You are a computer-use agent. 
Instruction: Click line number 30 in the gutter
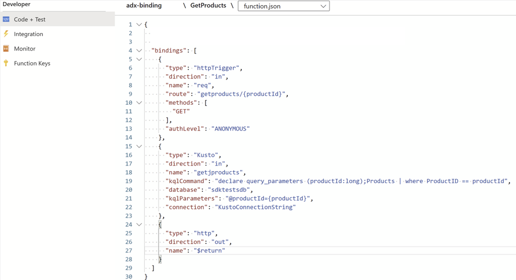click(x=128, y=277)
